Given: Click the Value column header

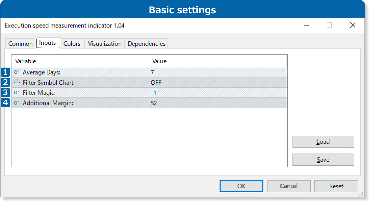Looking at the screenshot, I should pyautogui.click(x=218, y=61).
